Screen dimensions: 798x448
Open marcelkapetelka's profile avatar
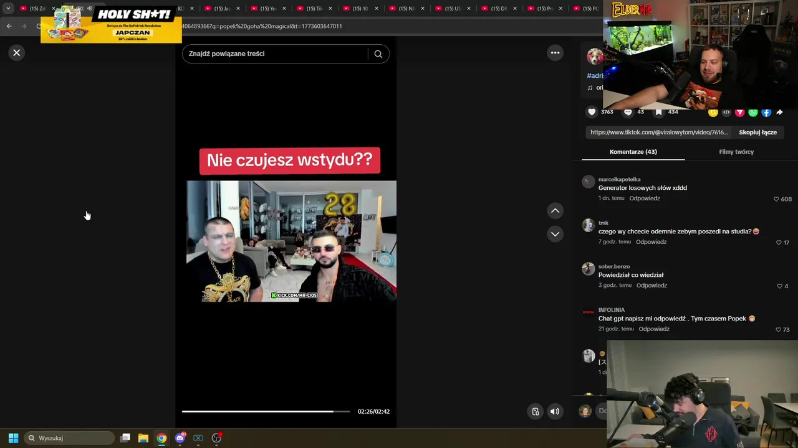coord(589,182)
